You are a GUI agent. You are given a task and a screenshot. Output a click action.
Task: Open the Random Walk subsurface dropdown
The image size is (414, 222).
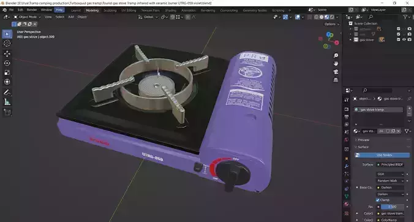[390, 181]
